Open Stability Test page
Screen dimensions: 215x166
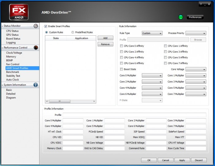point(13,76)
